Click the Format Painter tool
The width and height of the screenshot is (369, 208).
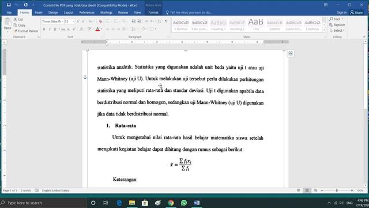[x=26, y=31]
